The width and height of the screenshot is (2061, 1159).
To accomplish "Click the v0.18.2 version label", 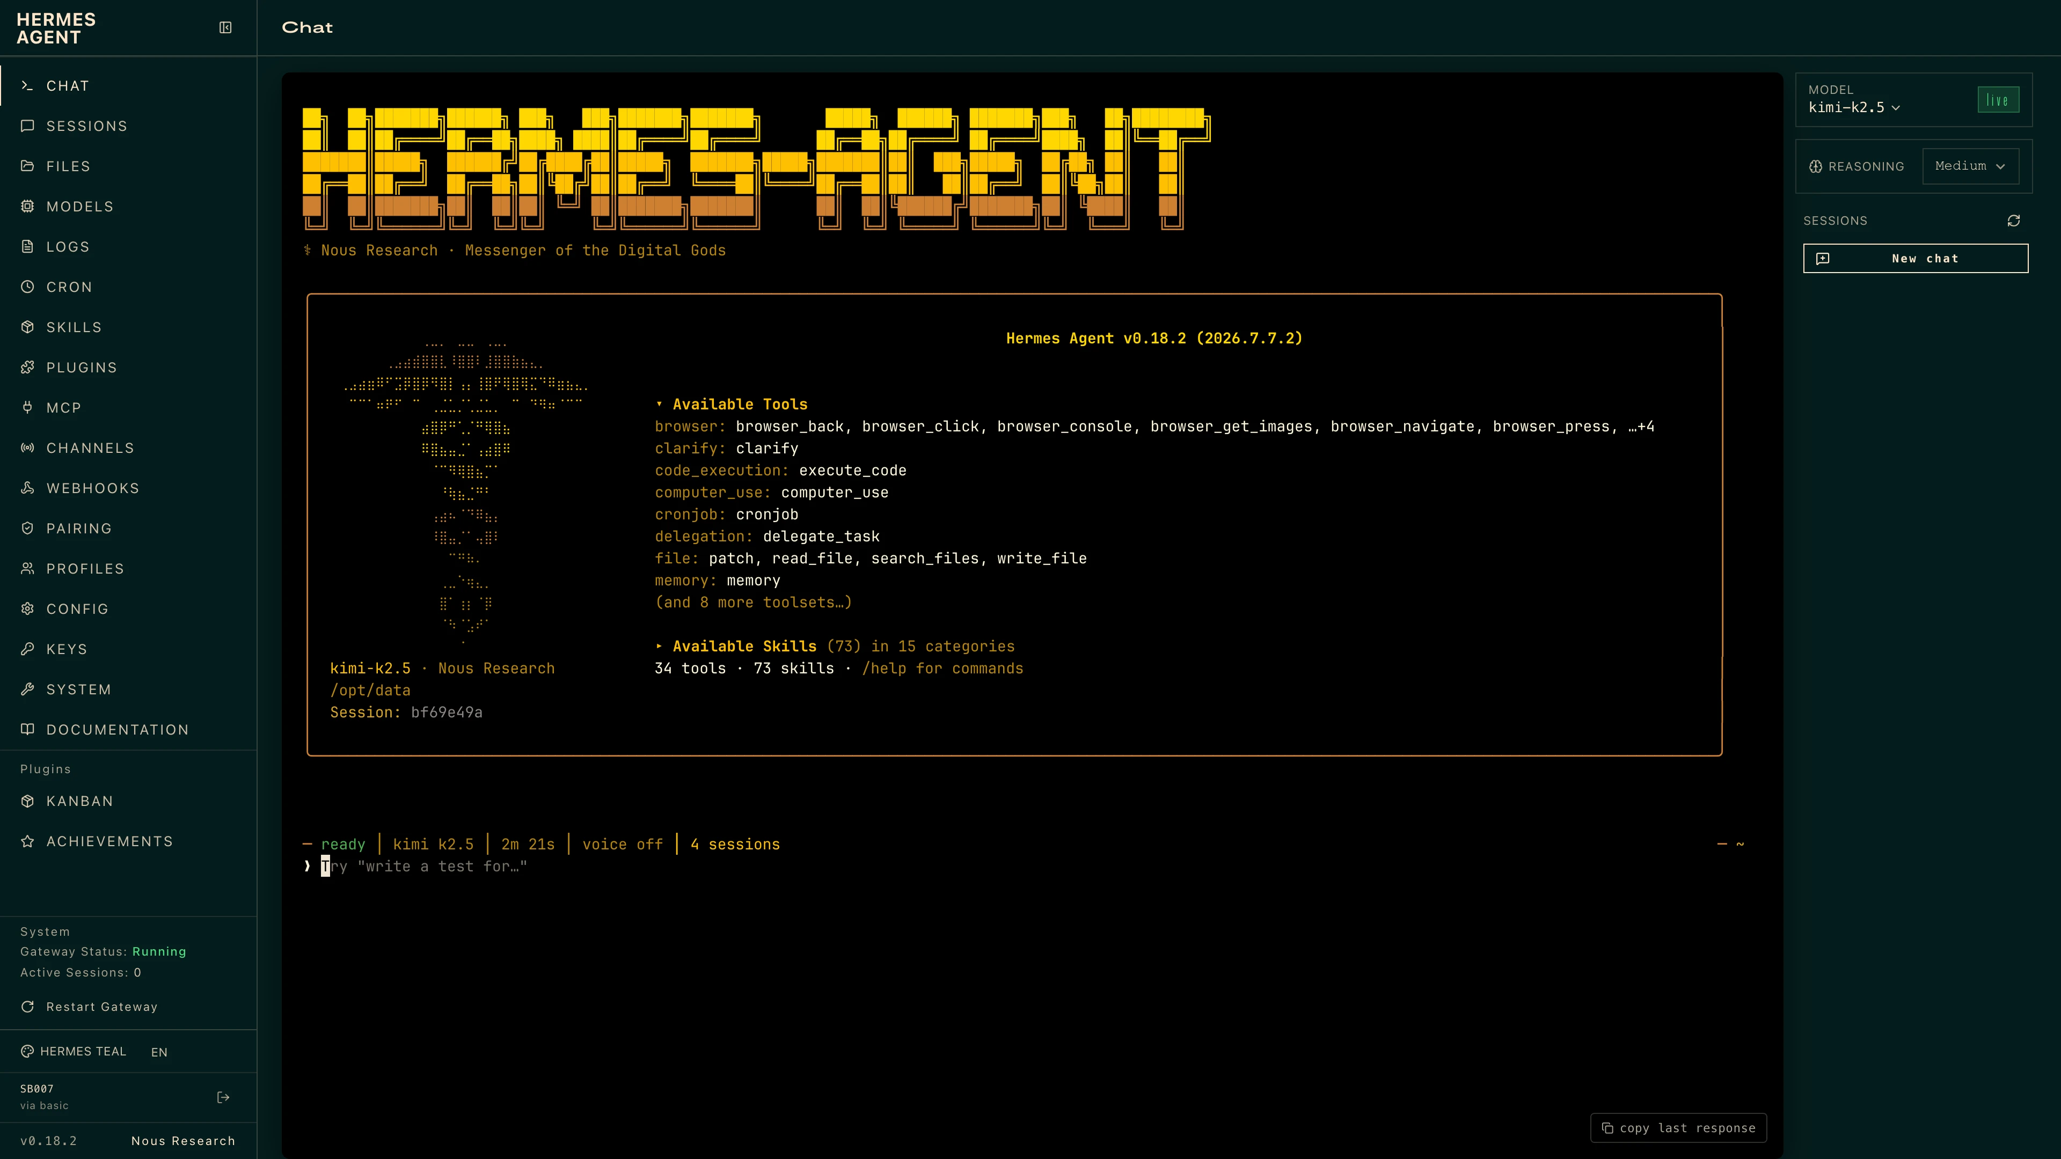I will [x=49, y=1141].
